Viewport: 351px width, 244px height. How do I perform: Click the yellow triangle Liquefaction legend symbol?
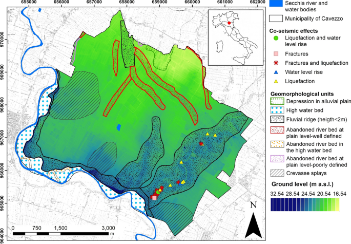click(x=276, y=81)
